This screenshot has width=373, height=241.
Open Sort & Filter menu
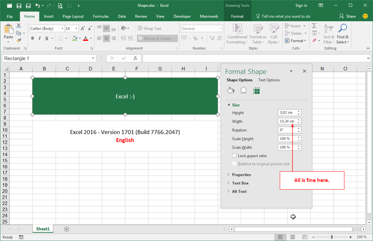pyautogui.click(x=329, y=34)
